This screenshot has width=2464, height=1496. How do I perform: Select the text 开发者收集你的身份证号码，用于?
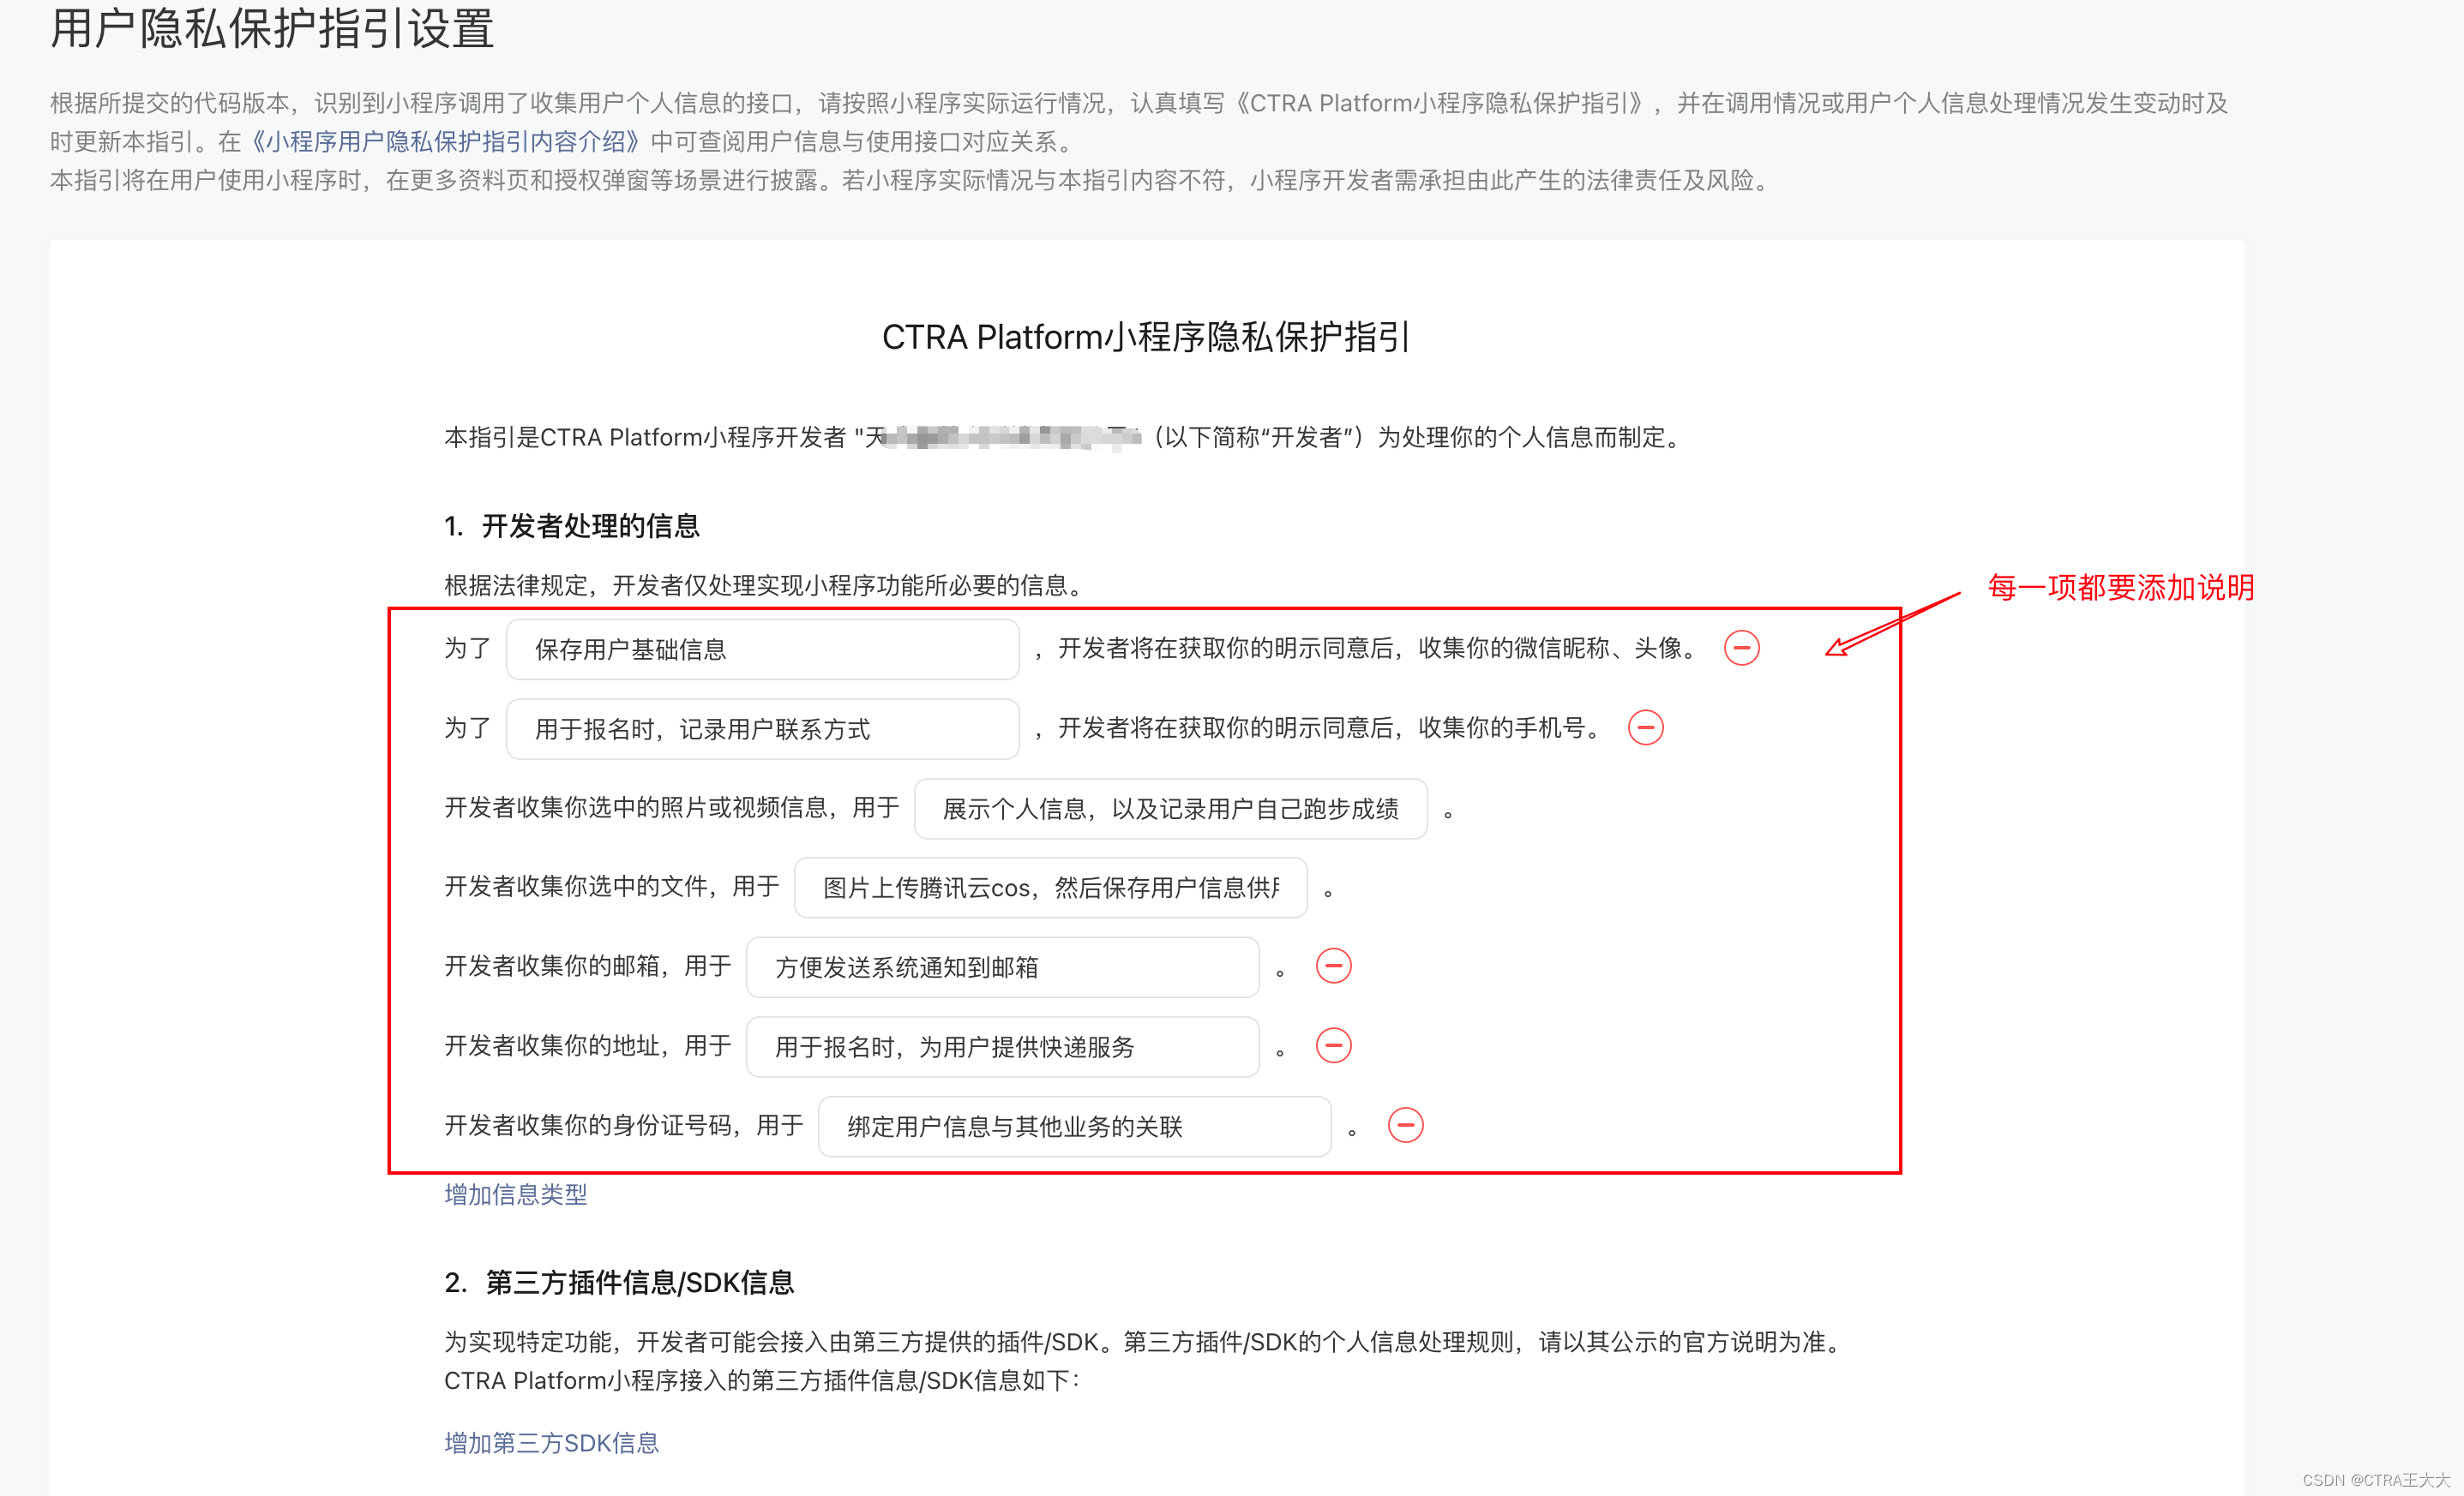[x=624, y=1125]
